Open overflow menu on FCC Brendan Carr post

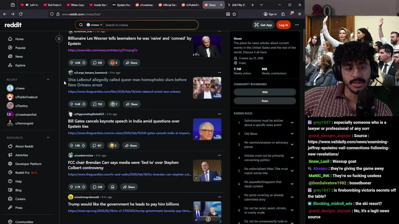[x=219, y=155]
